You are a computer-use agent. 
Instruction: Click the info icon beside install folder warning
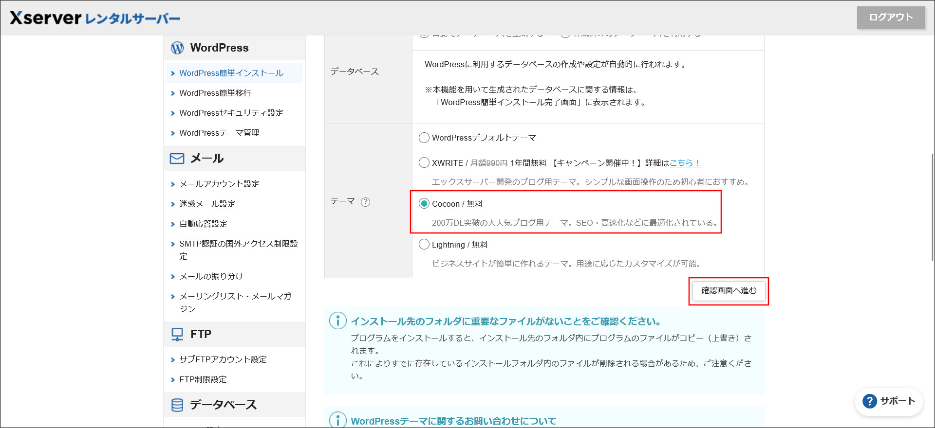337,321
